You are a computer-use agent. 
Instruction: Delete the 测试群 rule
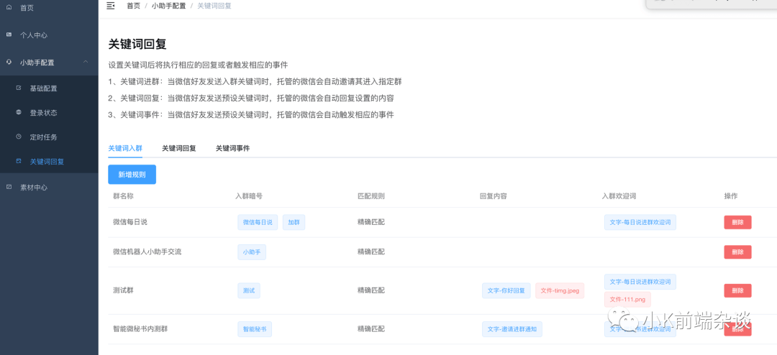click(x=738, y=290)
